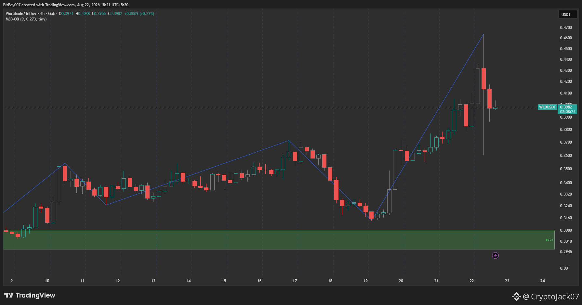The image size is (582, 305).
Task: Click the 0.4700 price axis label
Action: coord(566,28)
